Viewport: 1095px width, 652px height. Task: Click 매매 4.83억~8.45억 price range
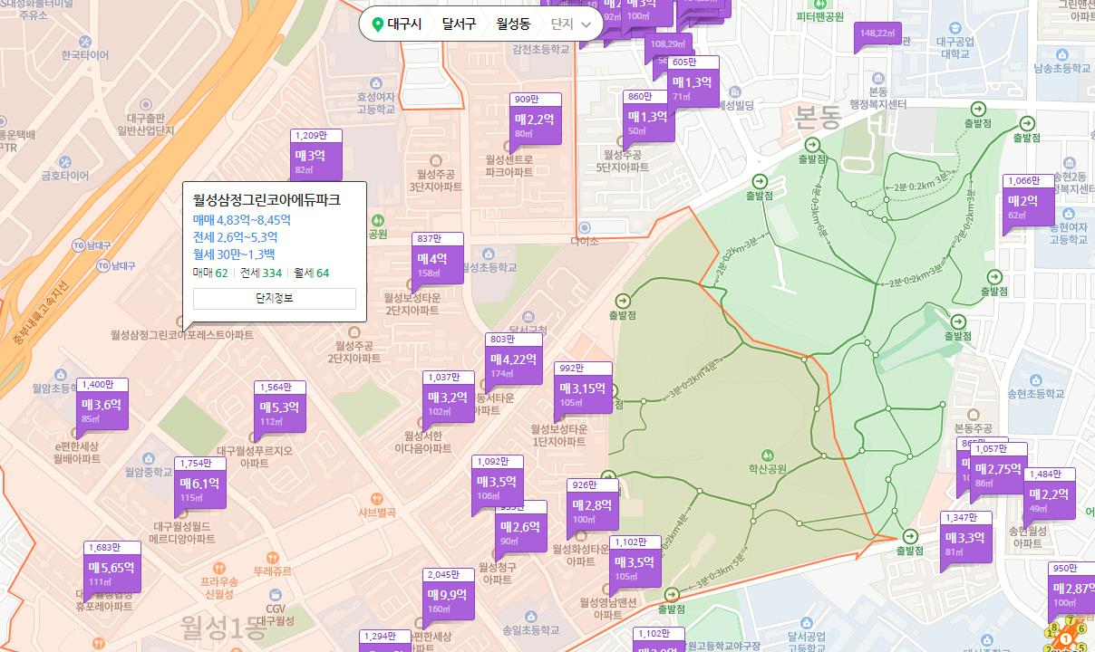pyautogui.click(x=242, y=220)
